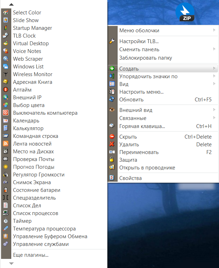Open the Упорядочить значки по submenu arrow
Image resolution: width=219 pixels, height=268 pixels.
[x=214, y=76]
